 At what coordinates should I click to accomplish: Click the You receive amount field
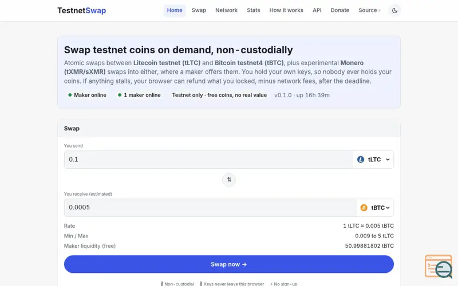point(210,208)
